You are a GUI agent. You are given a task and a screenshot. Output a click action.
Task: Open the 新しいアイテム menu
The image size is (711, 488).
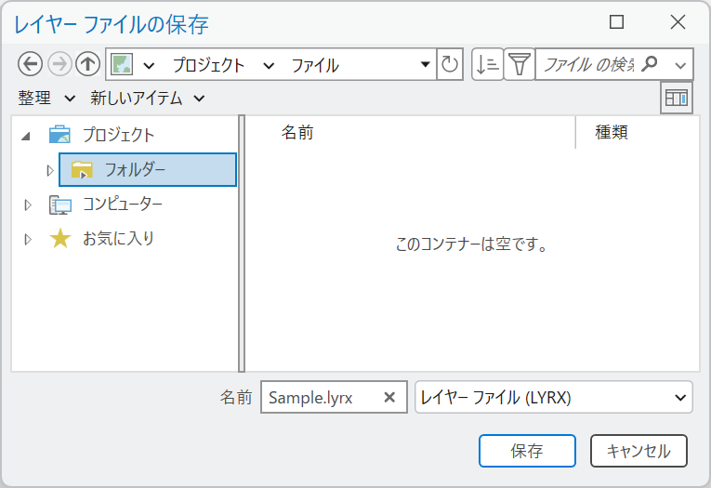pyautogui.click(x=147, y=98)
